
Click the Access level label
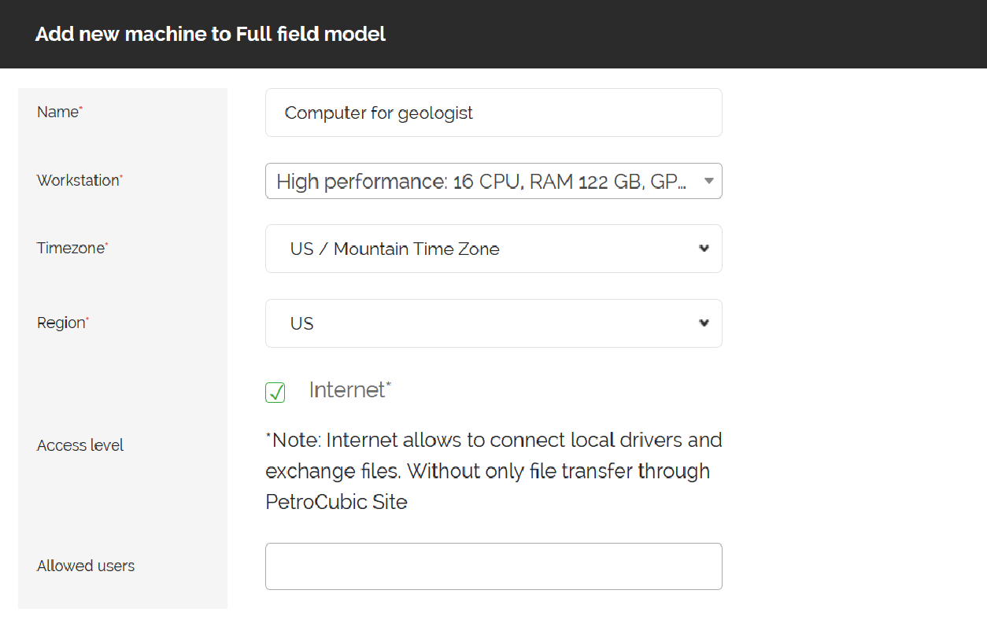(x=80, y=445)
